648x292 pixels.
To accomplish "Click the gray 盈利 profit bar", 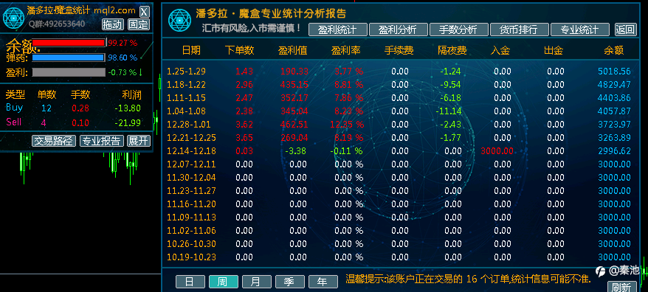I will (69, 72).
